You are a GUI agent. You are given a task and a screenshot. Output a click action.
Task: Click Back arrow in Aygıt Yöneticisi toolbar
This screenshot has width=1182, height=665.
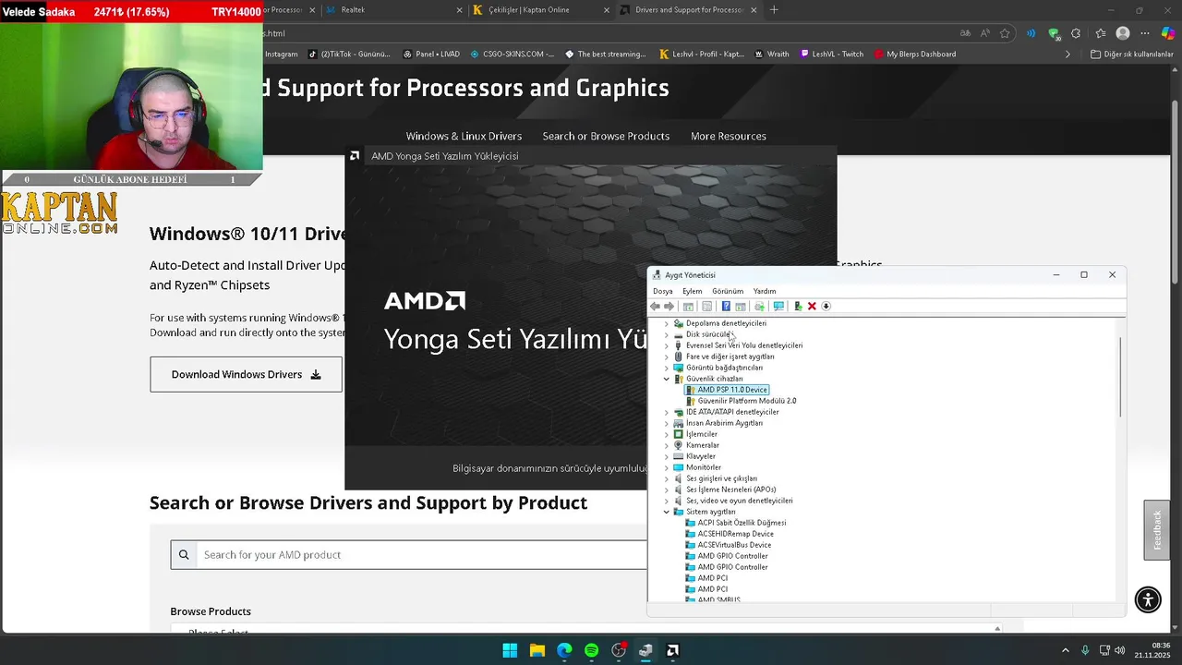pyautogui.click(x=655, y=306)
